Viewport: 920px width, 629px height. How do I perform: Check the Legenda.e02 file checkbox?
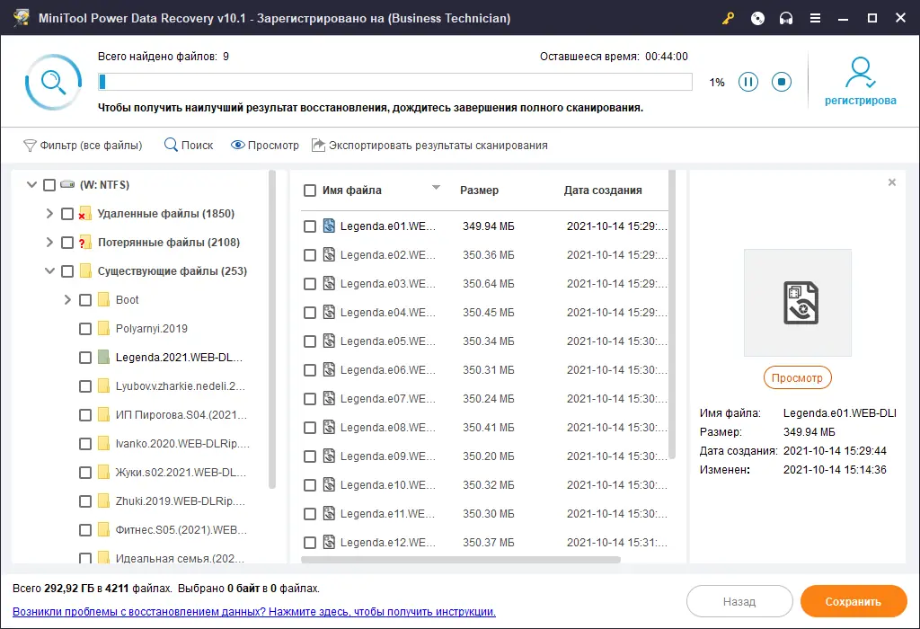click(310, 254)
